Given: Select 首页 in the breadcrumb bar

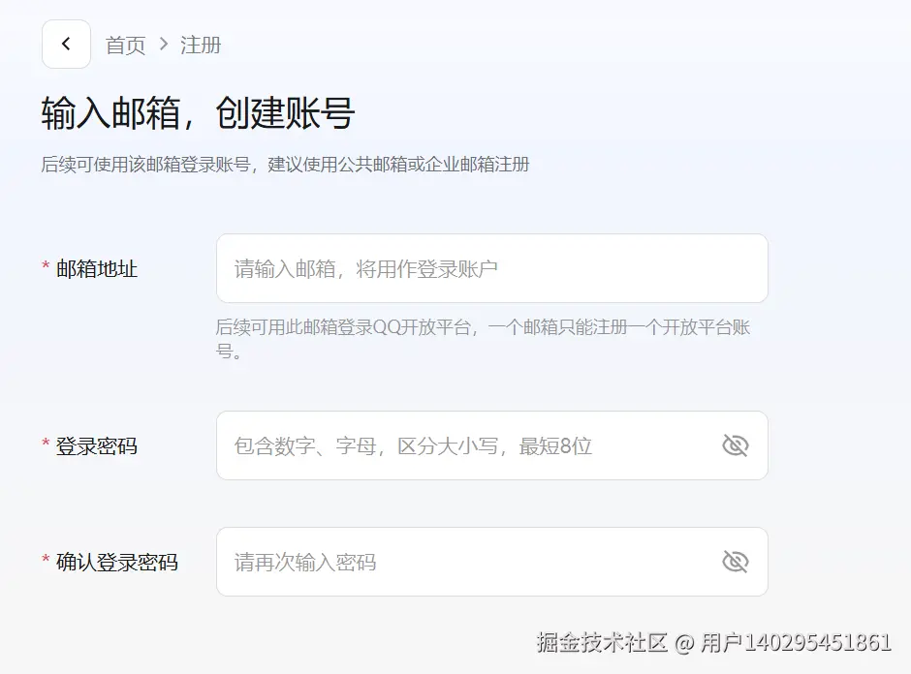Looking at the screenshot, I should click(124, 45).
